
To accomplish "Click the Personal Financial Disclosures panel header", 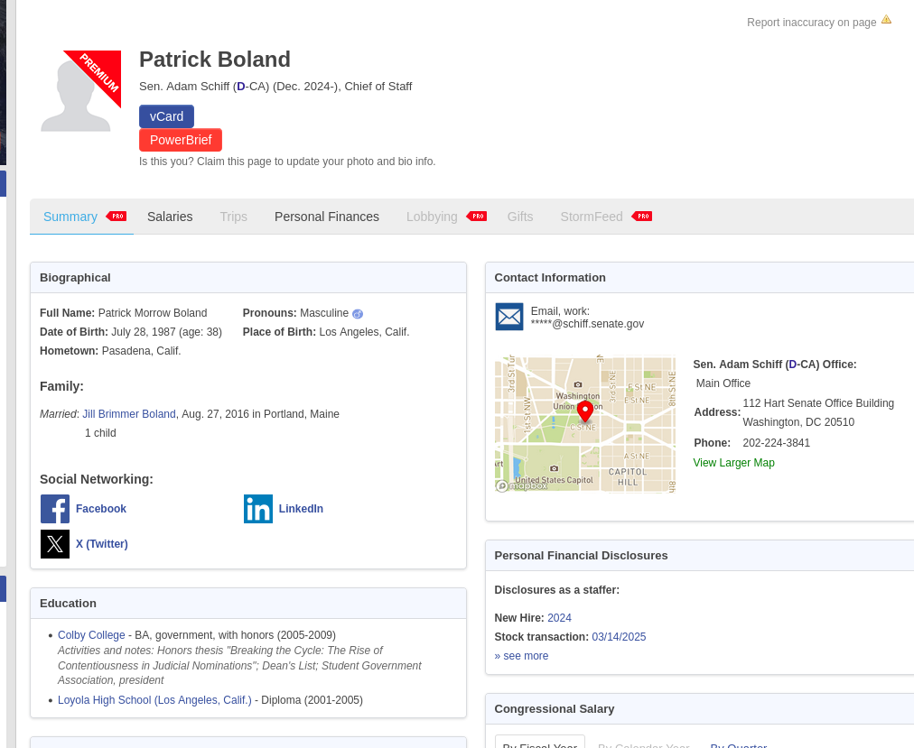I will coord(699,556).
